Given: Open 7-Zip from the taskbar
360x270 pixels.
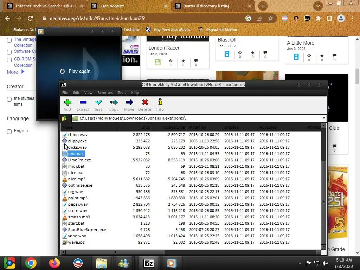Looking at the screenshot, I should point(149,263).
